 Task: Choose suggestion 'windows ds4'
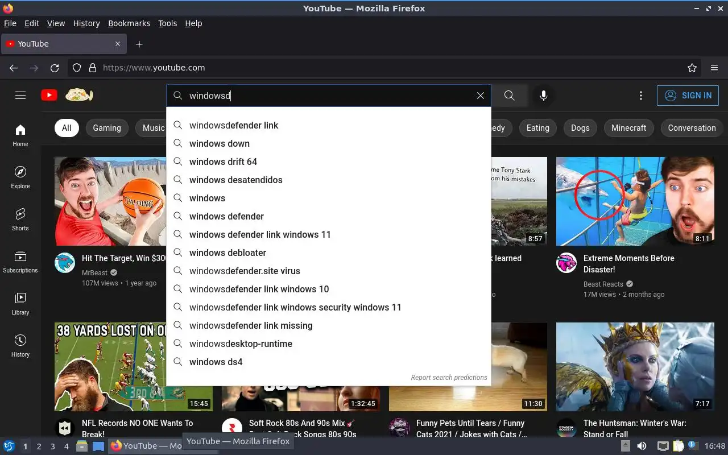[329, 362]
